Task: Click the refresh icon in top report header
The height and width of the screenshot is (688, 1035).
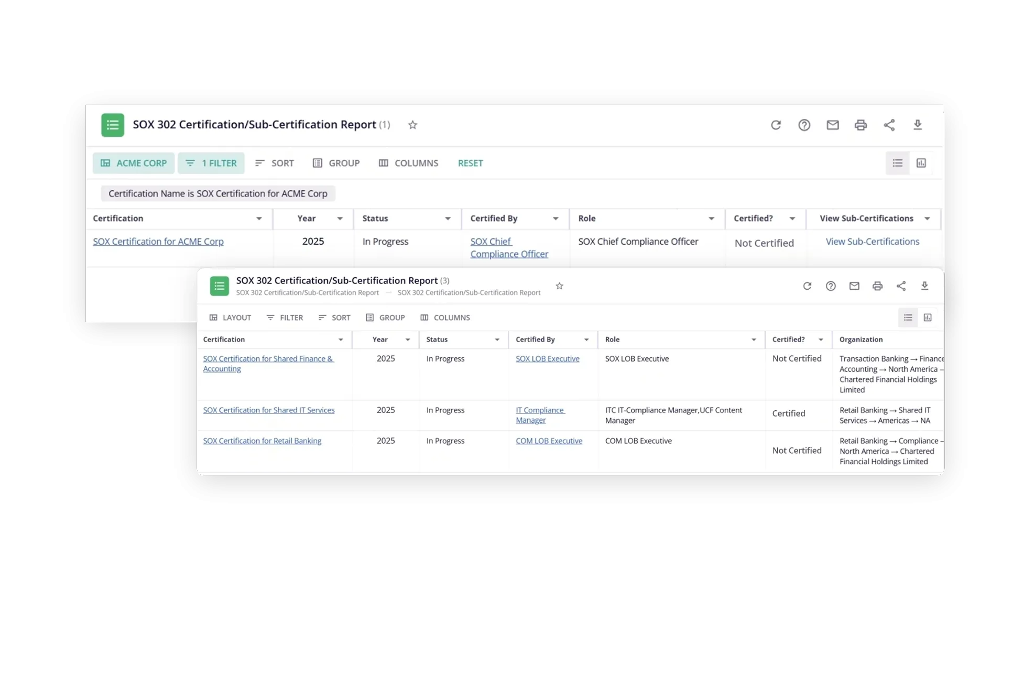Action: [x=776, y=125]
